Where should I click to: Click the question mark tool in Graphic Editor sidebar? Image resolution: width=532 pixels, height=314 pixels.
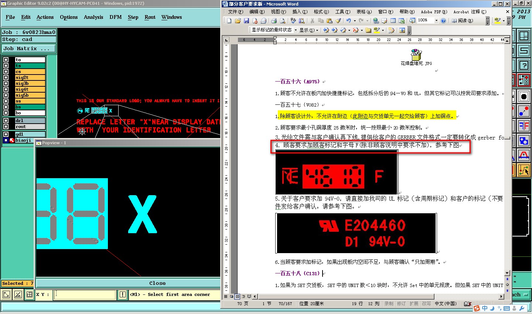coord(524,65)
